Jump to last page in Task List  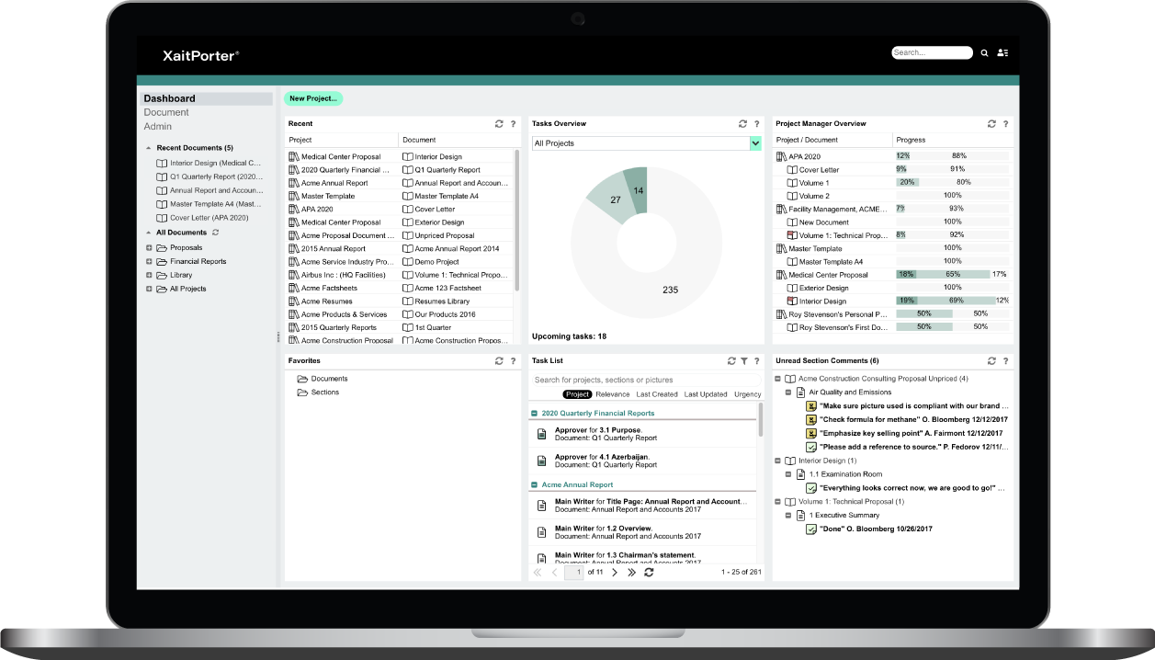tap(631, 572)
